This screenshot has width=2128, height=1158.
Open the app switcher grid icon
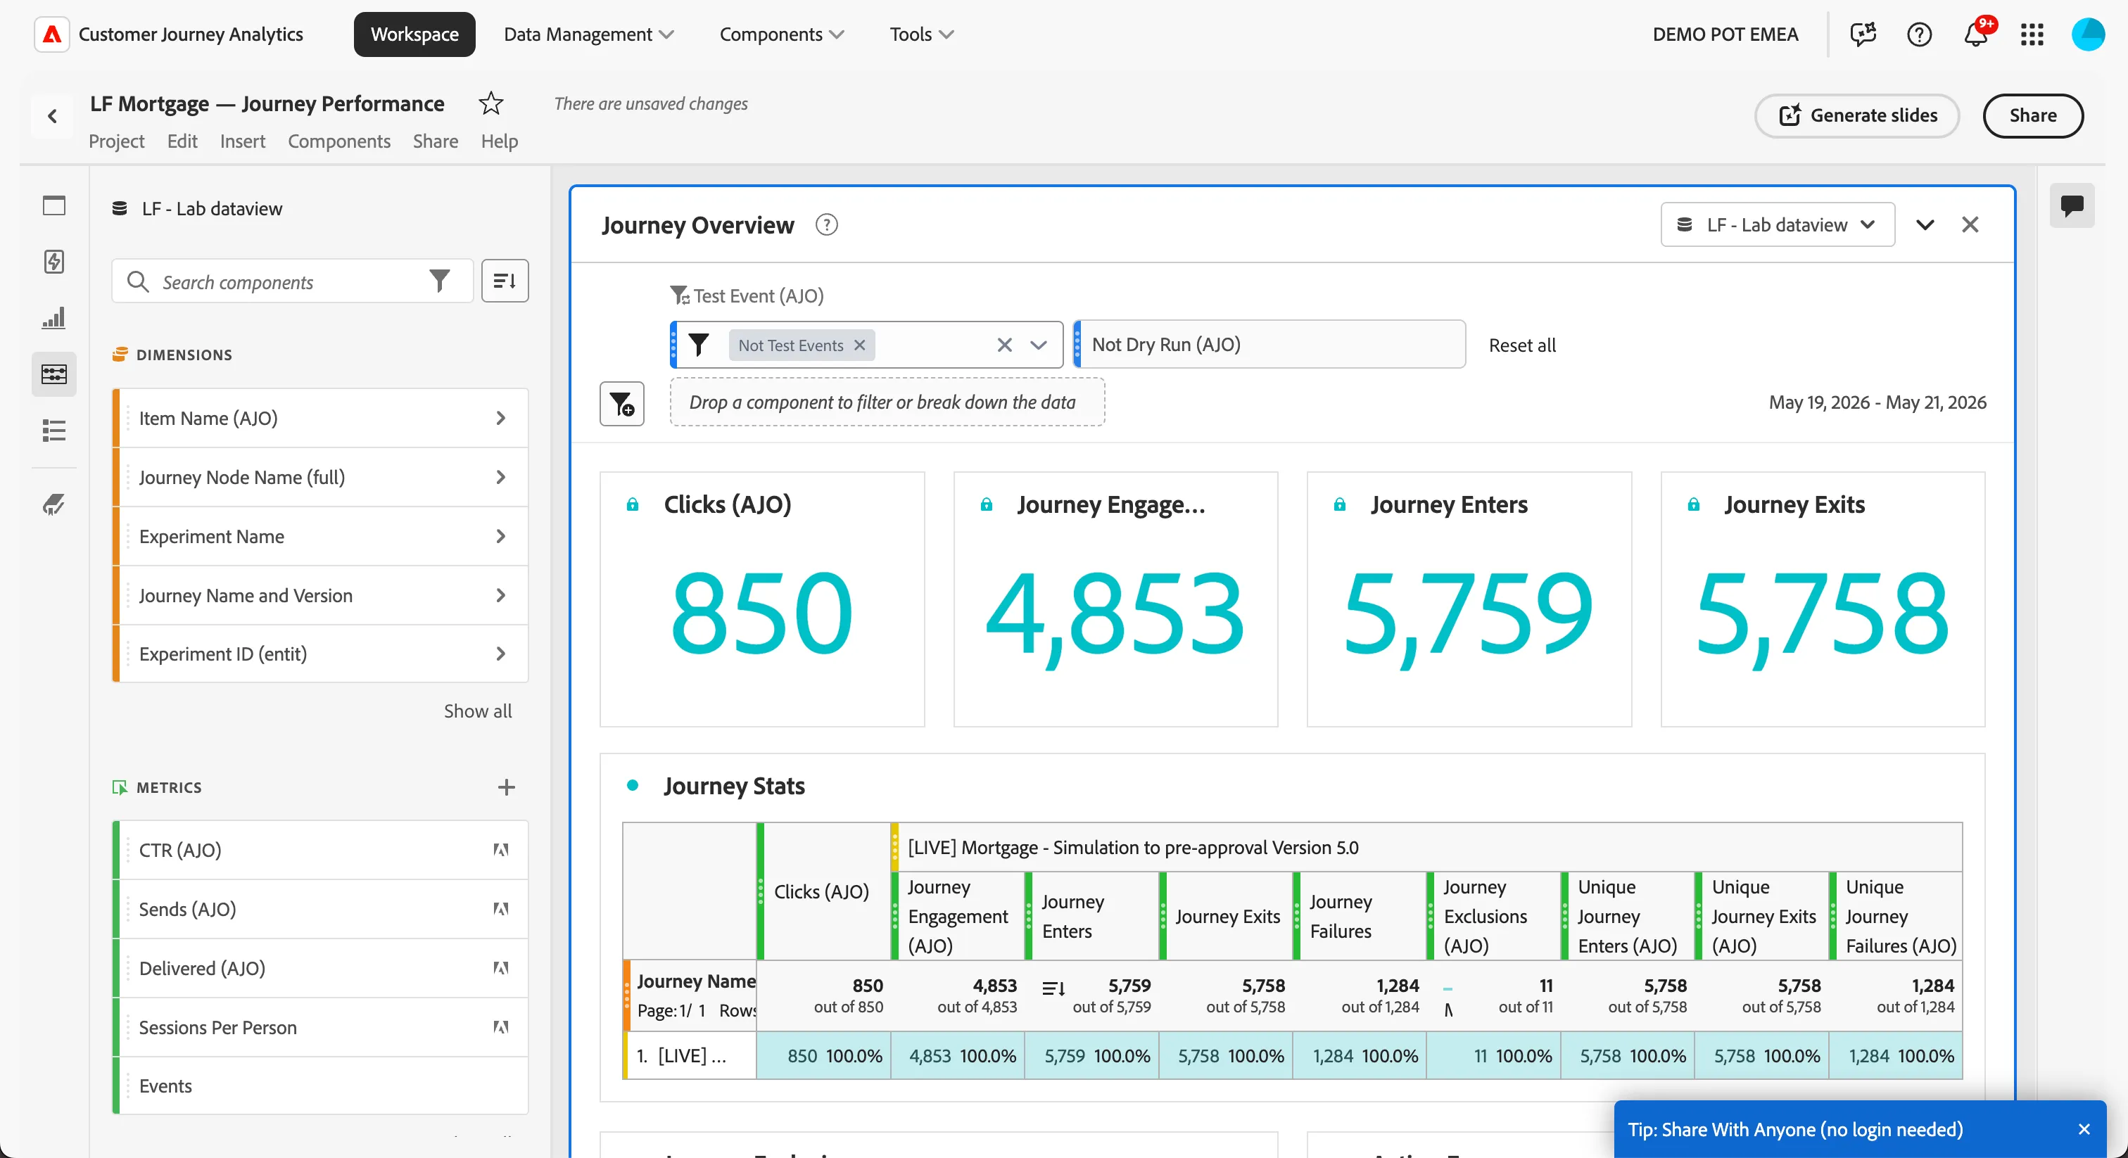pos(2032,34)
